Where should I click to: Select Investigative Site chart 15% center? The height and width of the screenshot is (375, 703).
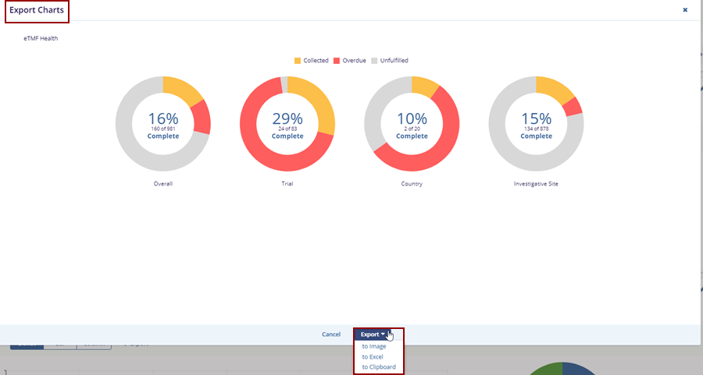click(536, 124)
